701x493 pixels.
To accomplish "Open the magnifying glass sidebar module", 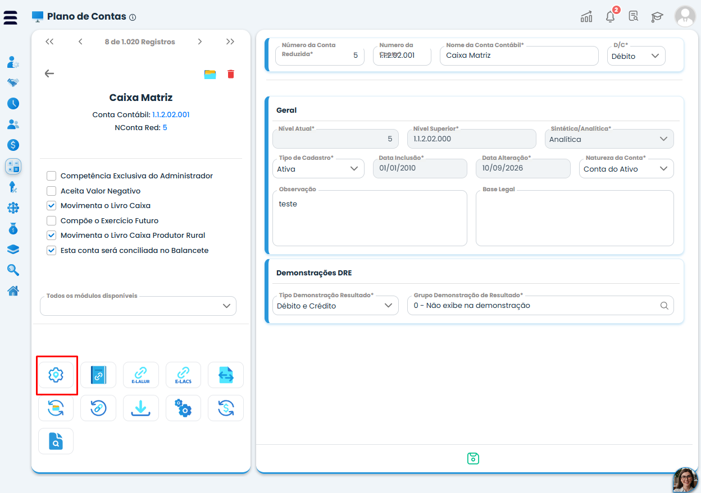I will tap(13, 270).
